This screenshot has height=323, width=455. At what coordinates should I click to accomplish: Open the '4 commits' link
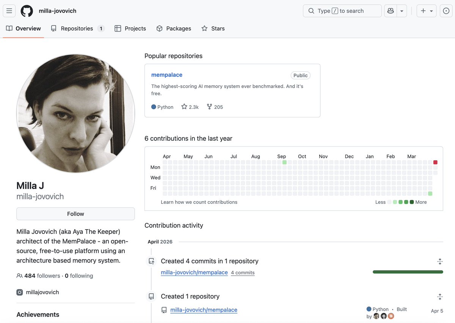[x=243, y=273]
